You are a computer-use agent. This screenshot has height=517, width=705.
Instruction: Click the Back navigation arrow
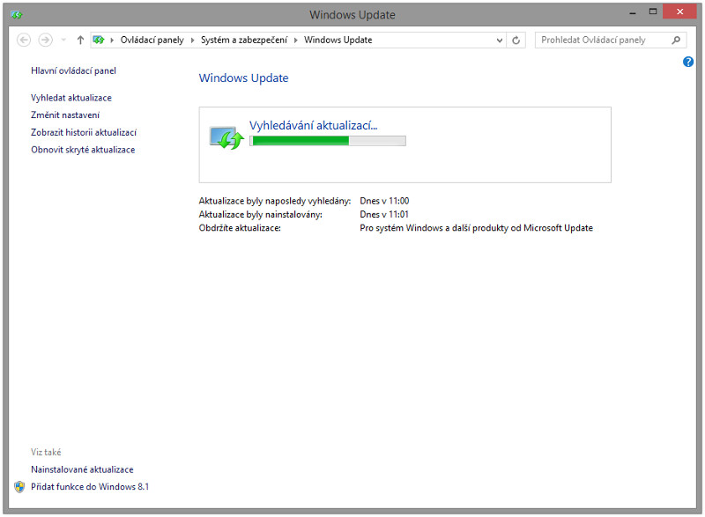(x=24, y=40)
